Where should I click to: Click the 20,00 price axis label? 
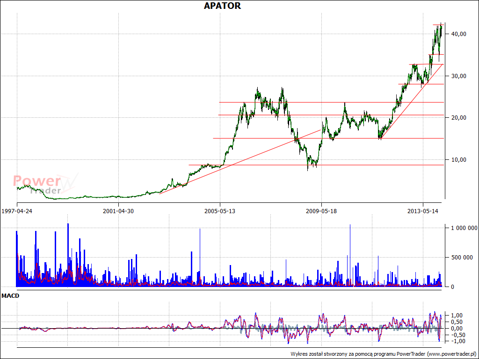tap(458, 118)
